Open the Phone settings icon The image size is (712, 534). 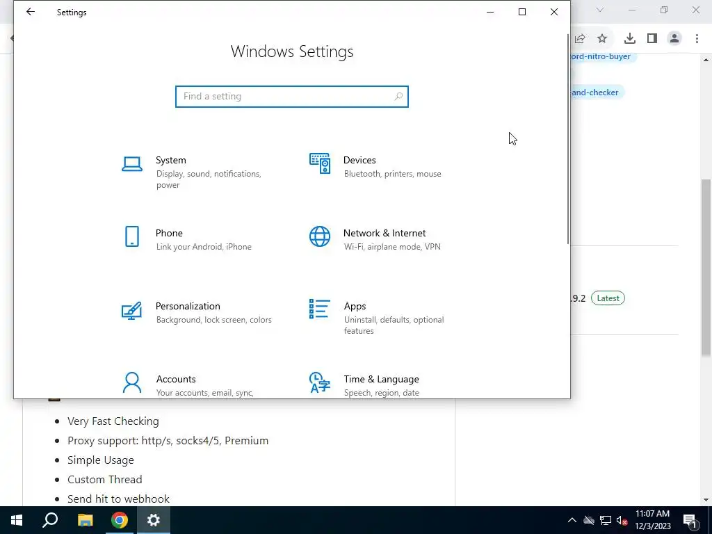point(131,236)
